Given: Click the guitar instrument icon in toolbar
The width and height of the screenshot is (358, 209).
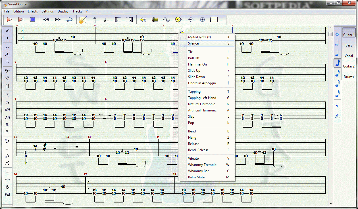Looking at the screenshot, I should tap(83, 20).
